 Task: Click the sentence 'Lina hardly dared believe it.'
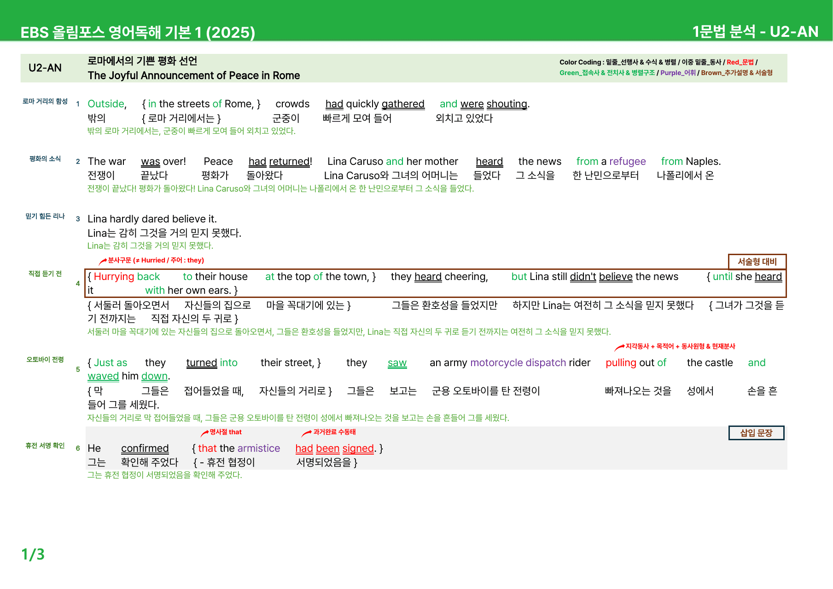click(152, 219)
